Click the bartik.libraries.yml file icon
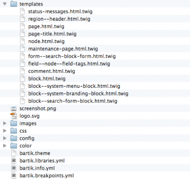 (14, 160)
